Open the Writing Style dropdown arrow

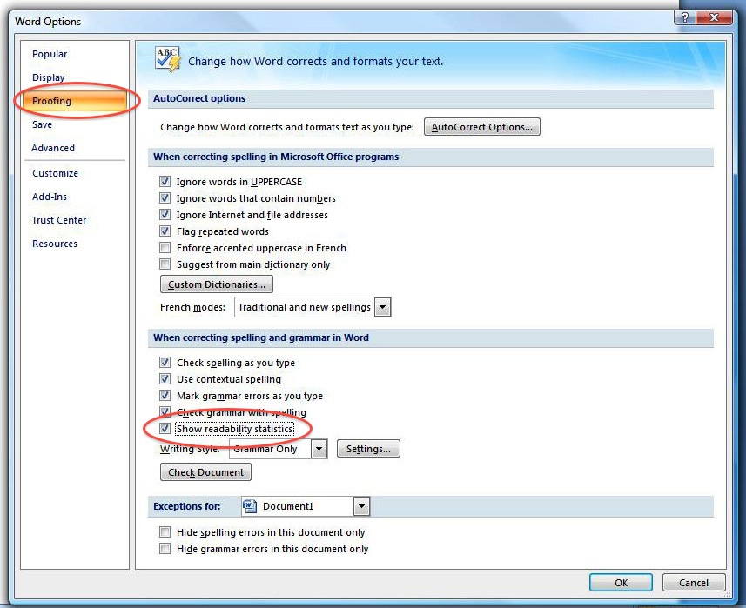[x=319, y=449]
